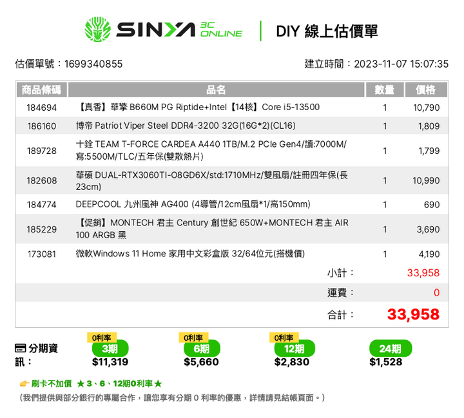The height and width of the screenshot is (418, 464).
Task: Click the $1,528 installment amount
Action: [x=386, y=362]
